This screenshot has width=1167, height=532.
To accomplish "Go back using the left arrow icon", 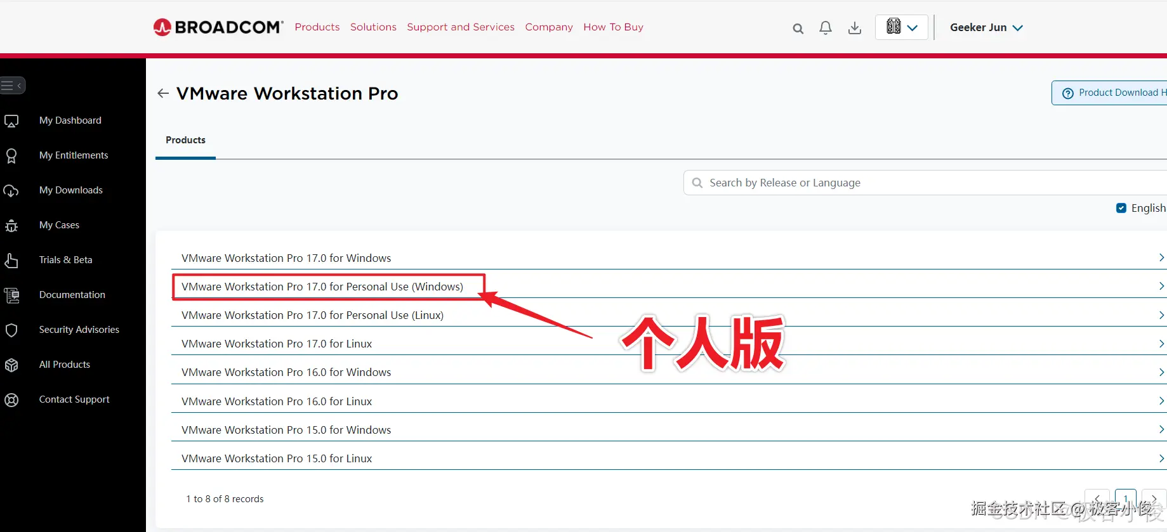I will point(163,93).
